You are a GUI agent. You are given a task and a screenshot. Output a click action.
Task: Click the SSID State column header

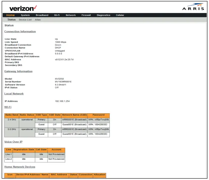[x=55, y=115]
